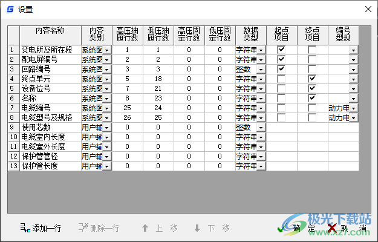Close the 设置 dialog window
The width and height of the screenshot is (378, 242).
[x=368, y=10]
